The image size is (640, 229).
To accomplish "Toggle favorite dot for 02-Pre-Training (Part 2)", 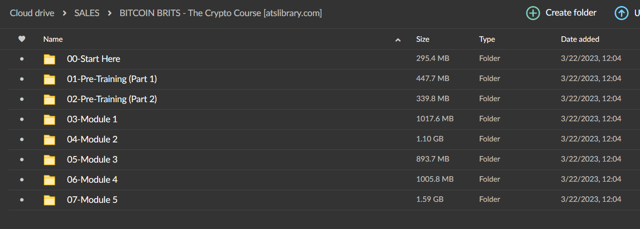I will (x=22, y=99).
